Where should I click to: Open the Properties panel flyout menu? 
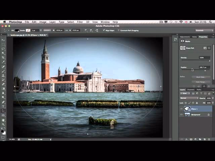pos(213,37)
